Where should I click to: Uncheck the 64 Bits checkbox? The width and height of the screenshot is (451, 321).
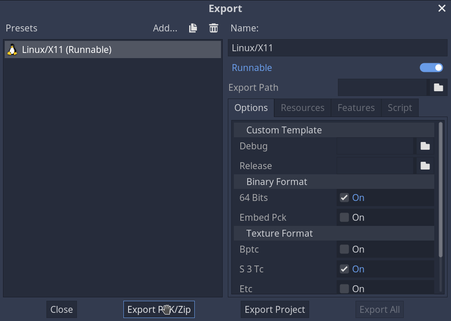[344, 198]
